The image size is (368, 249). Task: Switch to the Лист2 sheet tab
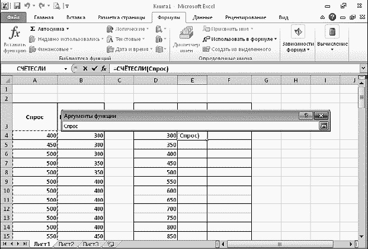click(66, 244)
